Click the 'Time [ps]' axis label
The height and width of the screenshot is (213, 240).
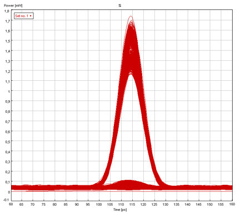coord(120,210)
